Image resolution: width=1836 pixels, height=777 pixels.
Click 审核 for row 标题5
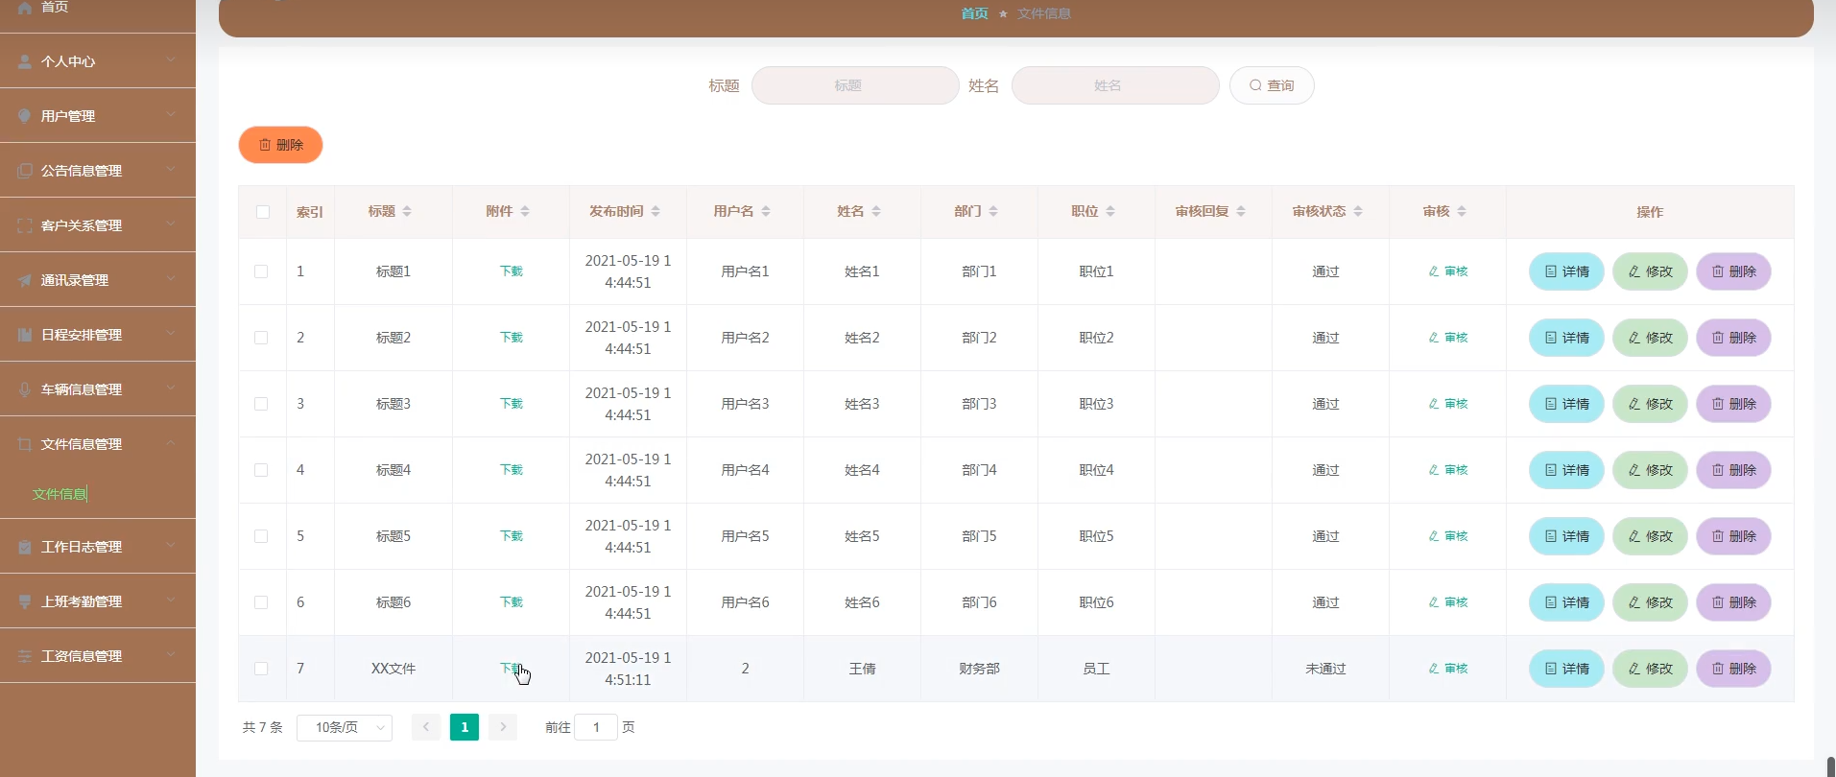(1448, 536)
